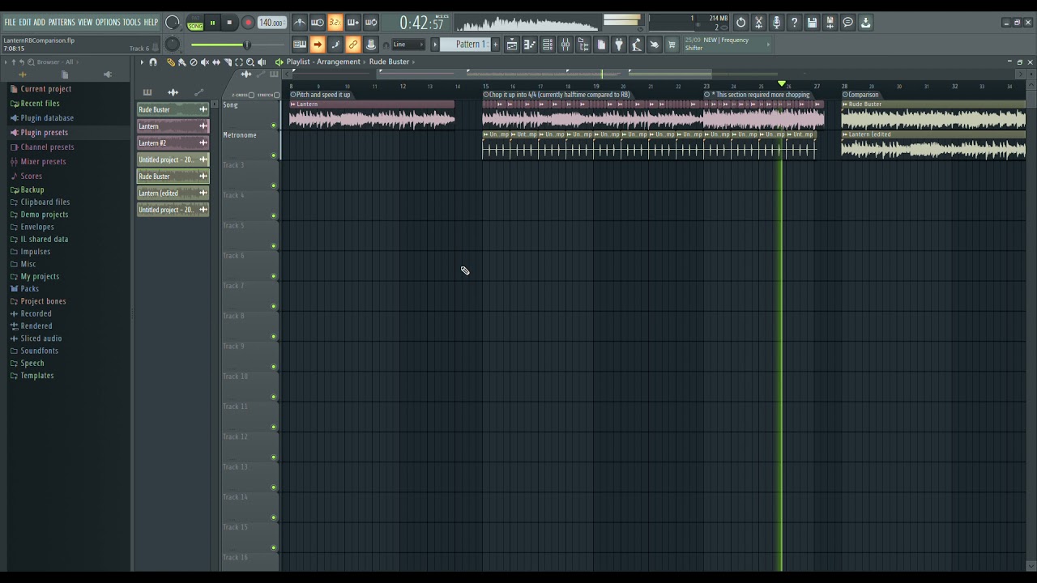Open the render/export download icon
The image size is (1037, 583).
[x=865, y=23]
